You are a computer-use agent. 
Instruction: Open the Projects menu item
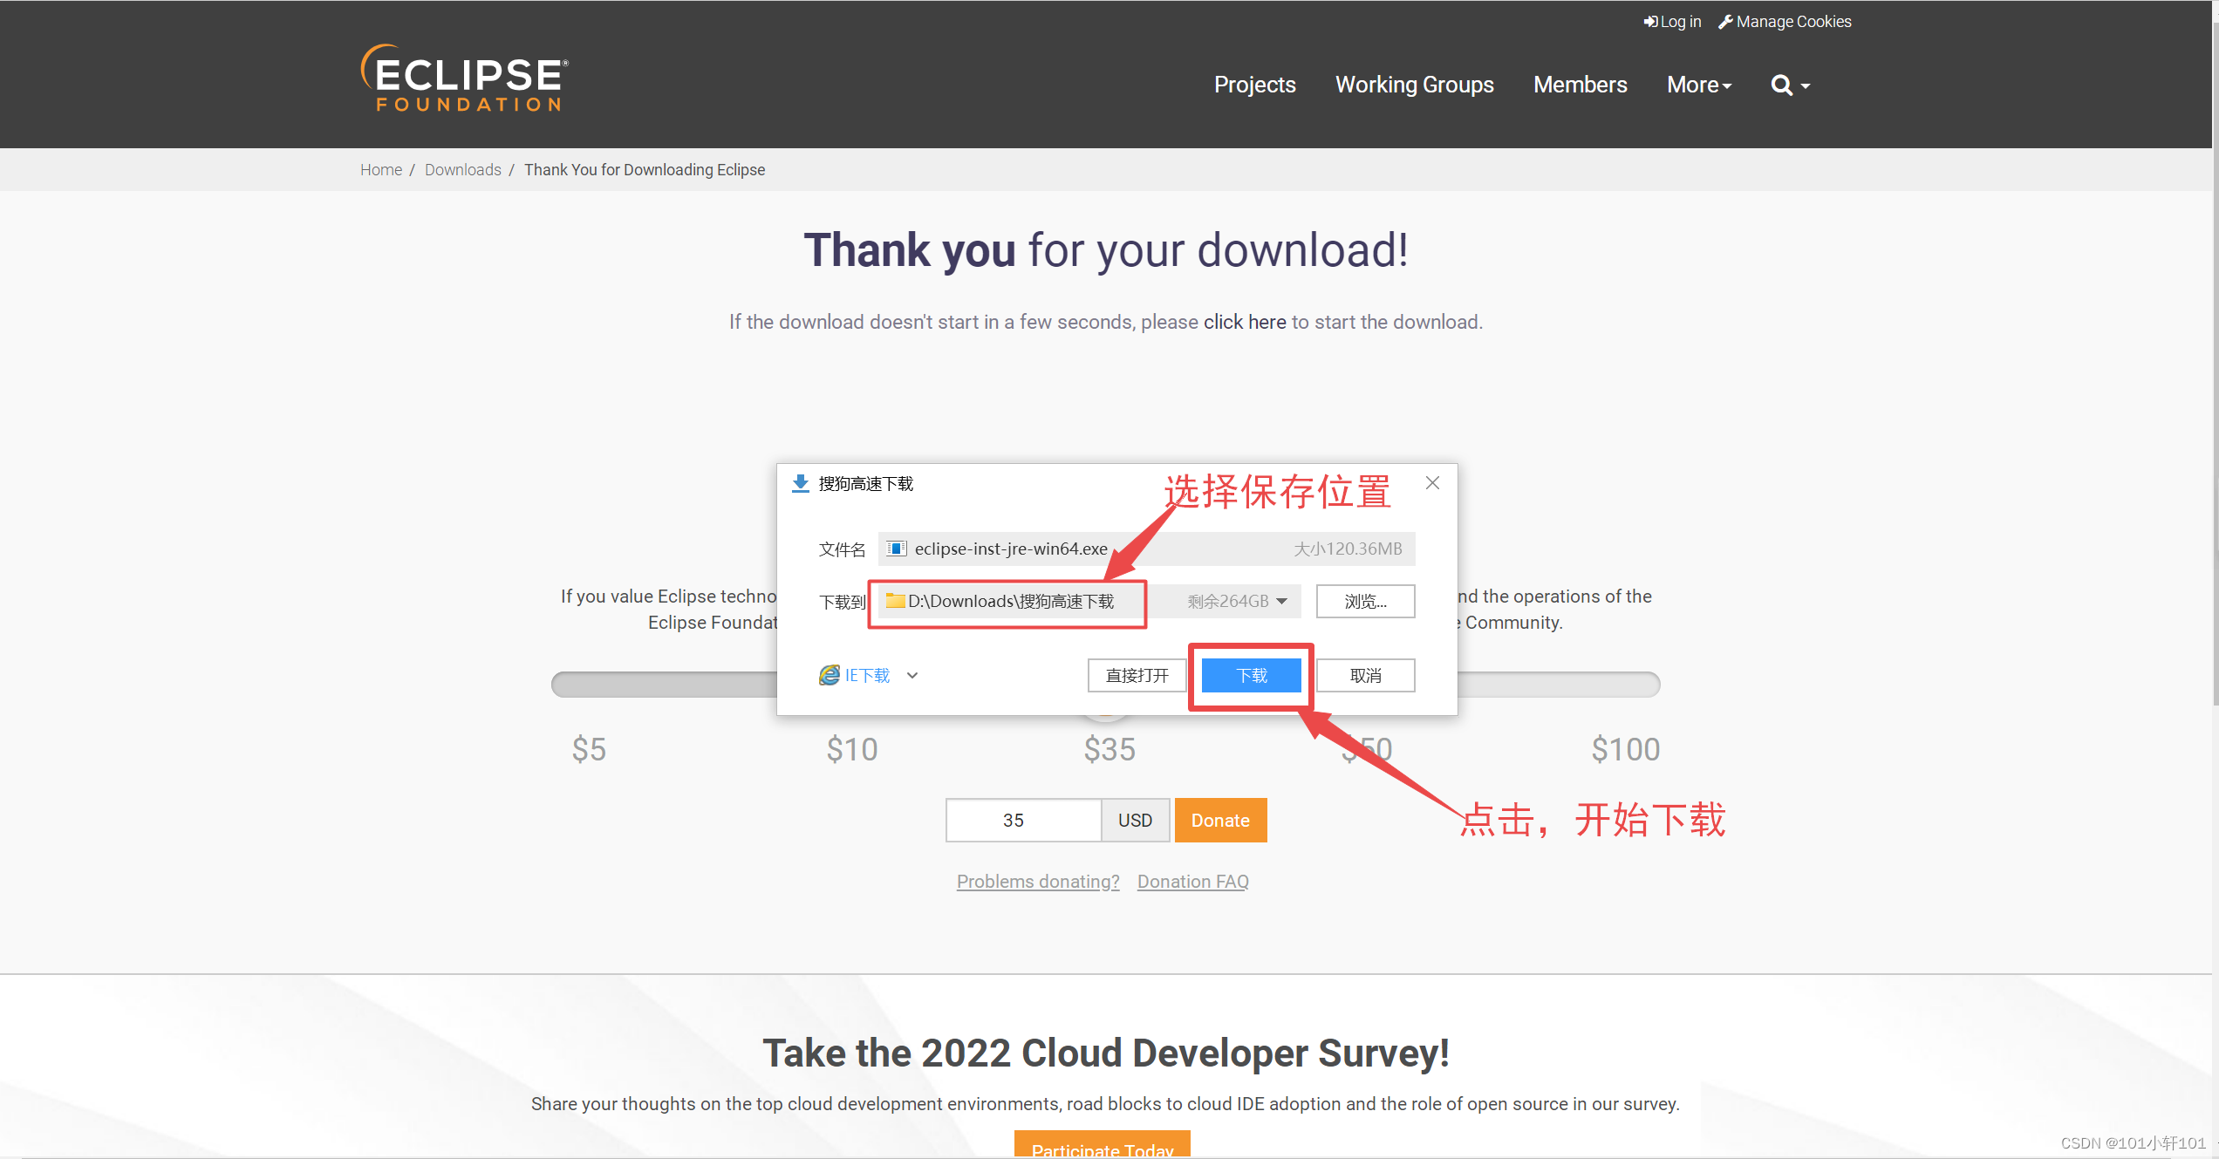pos(1254,85)
